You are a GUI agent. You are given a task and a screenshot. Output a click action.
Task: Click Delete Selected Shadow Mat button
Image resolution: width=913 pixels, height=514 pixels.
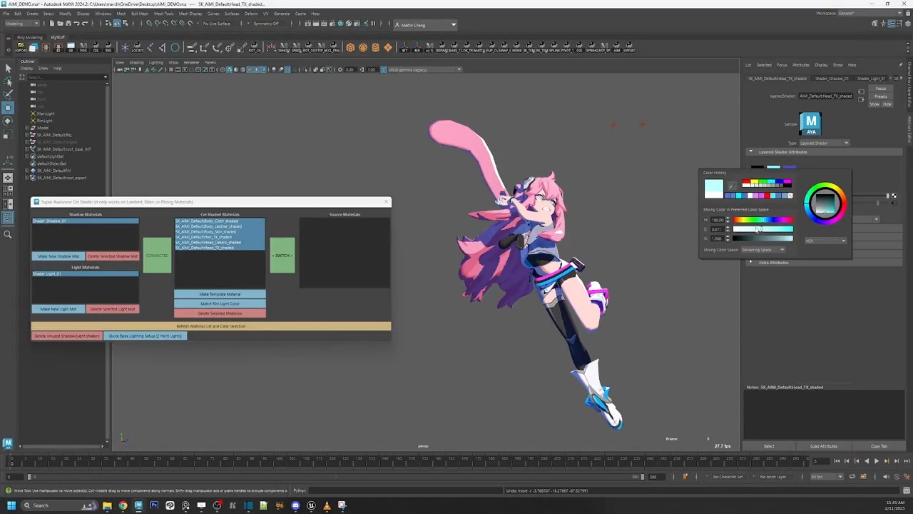113,256
